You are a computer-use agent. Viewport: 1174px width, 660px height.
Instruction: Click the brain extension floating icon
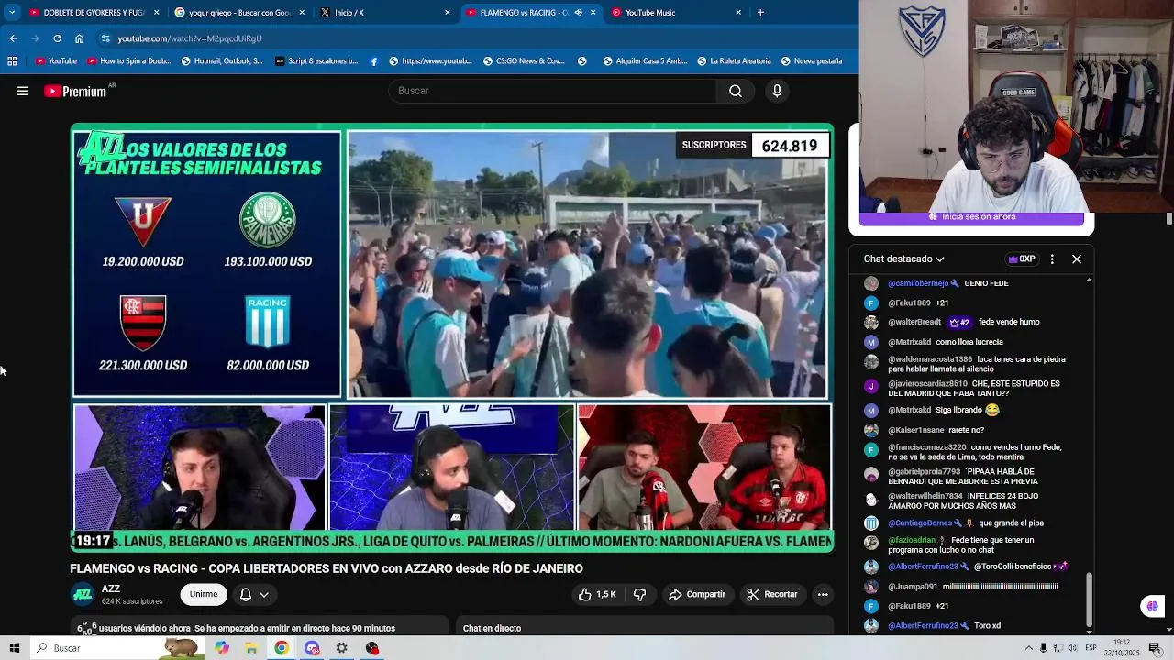pos(1152,606)
